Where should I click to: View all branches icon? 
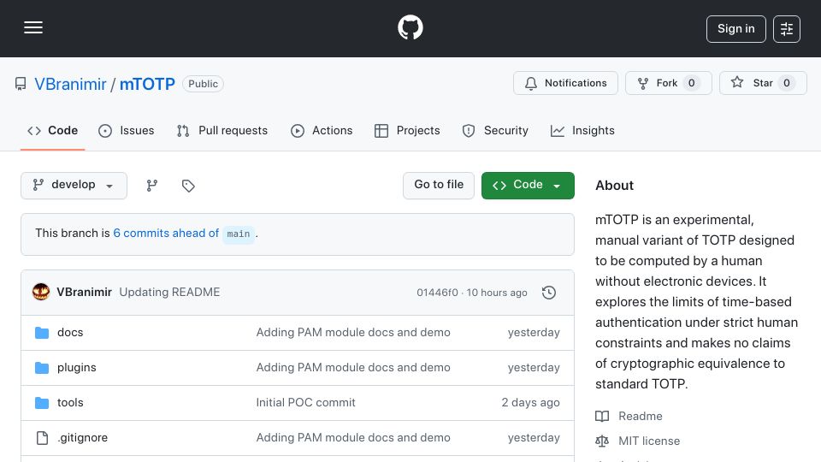(152, 186)
